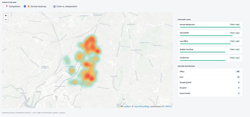Click the Hospital anchor business row

click(x=210, y=88)
